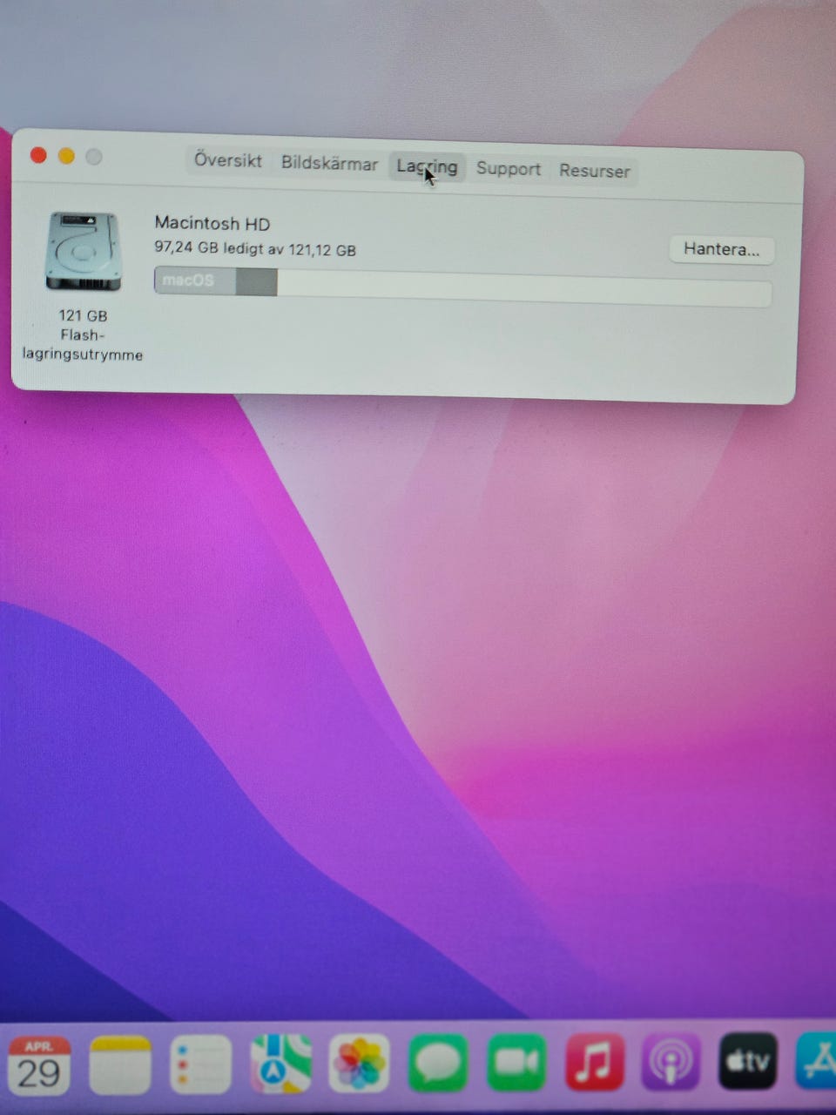Open App Store from the Dock
Image resolution: width=836 pixels, height=1115 pixels.
point(817,1060)
